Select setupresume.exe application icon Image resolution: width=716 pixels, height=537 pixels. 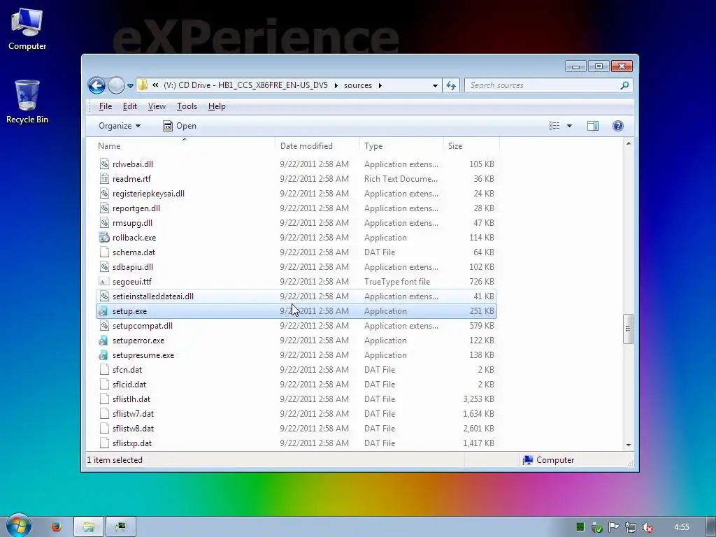coord(104,355)
